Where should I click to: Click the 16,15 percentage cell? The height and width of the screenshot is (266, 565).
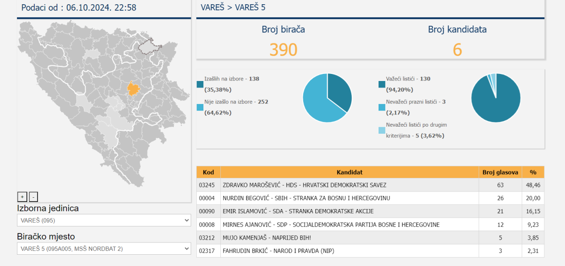click(533, 211)
